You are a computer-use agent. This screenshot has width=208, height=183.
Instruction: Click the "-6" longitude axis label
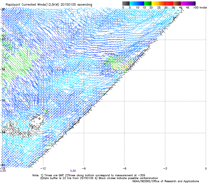125,169
